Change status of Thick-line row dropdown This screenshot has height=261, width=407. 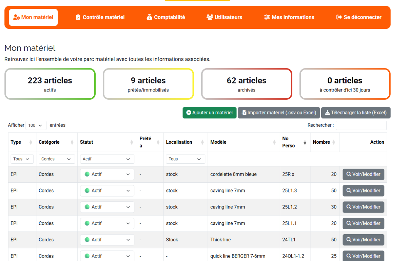(107, 240)
